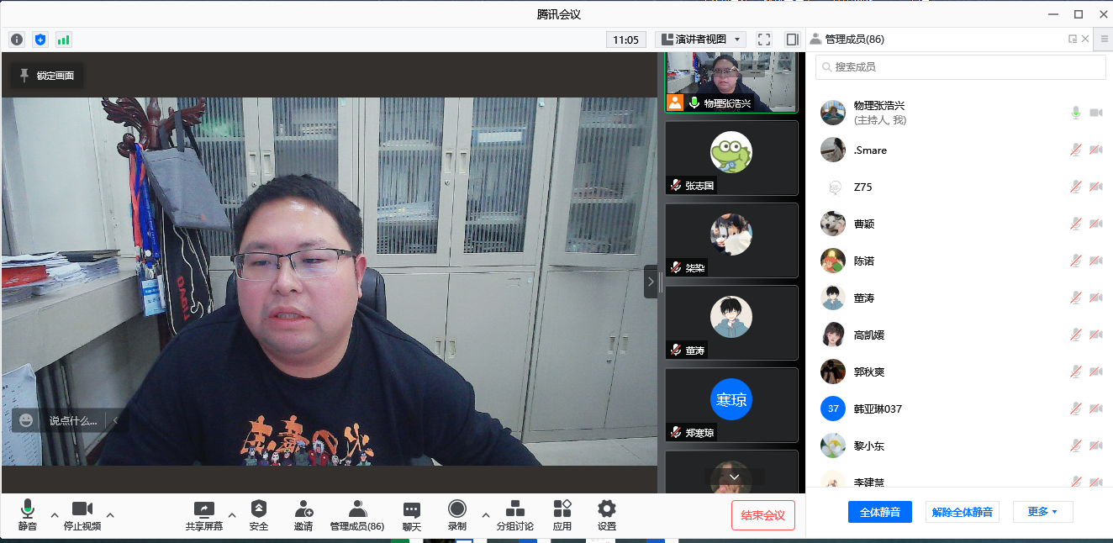Expand the 更多 dropdown in the member panel
This screenshot has height=543, width=1113.
(x=1042, y=512)
